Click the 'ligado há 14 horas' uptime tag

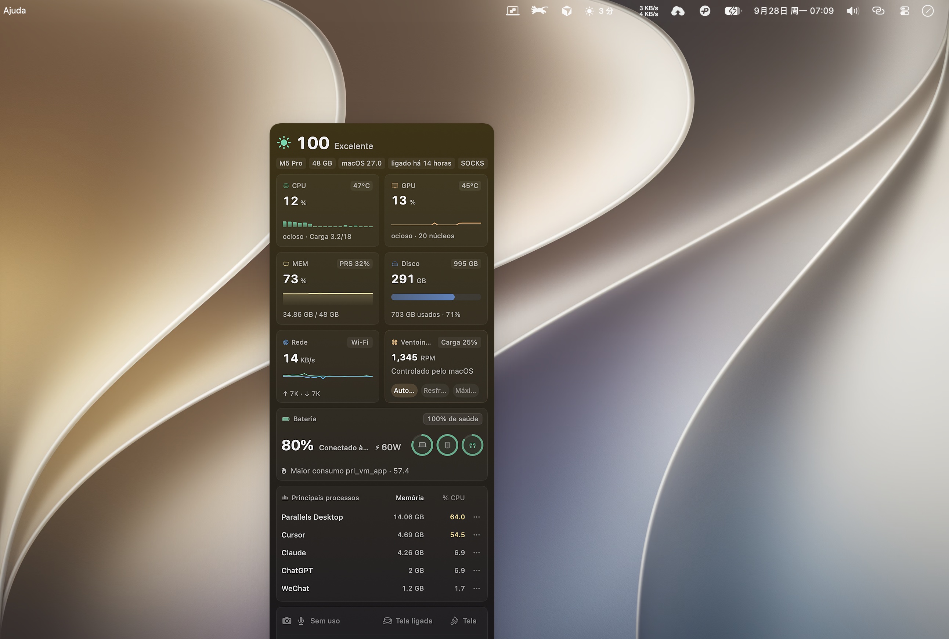pyautogui.click(x=421, y=163)
